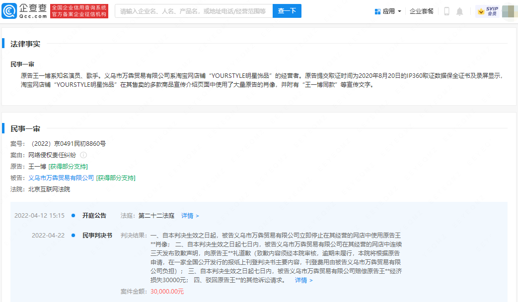Click the 查一下 search button
The height and width of the screenshot is (302, 518).
click(x=287, y=11)
